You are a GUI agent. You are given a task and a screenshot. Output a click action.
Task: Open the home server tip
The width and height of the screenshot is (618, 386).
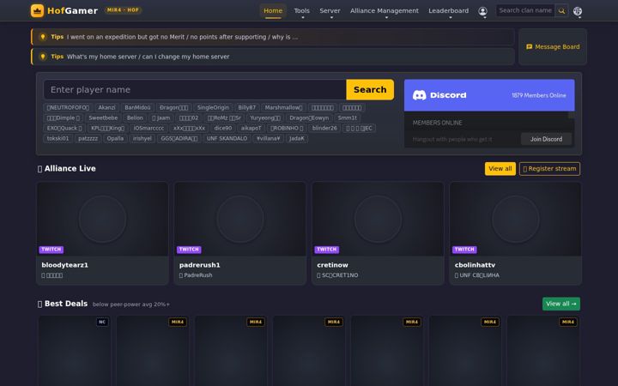coord(273,57)
